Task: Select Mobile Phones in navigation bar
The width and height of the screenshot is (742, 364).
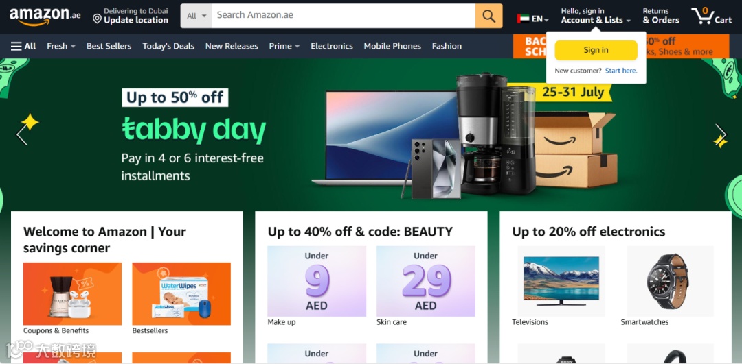Action: [392, 46]
